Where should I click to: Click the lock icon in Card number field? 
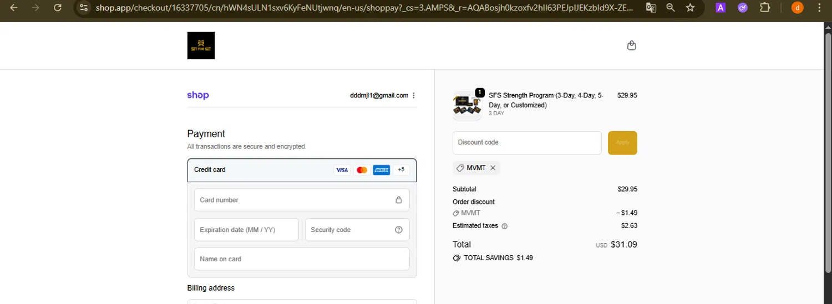(398, 200)
